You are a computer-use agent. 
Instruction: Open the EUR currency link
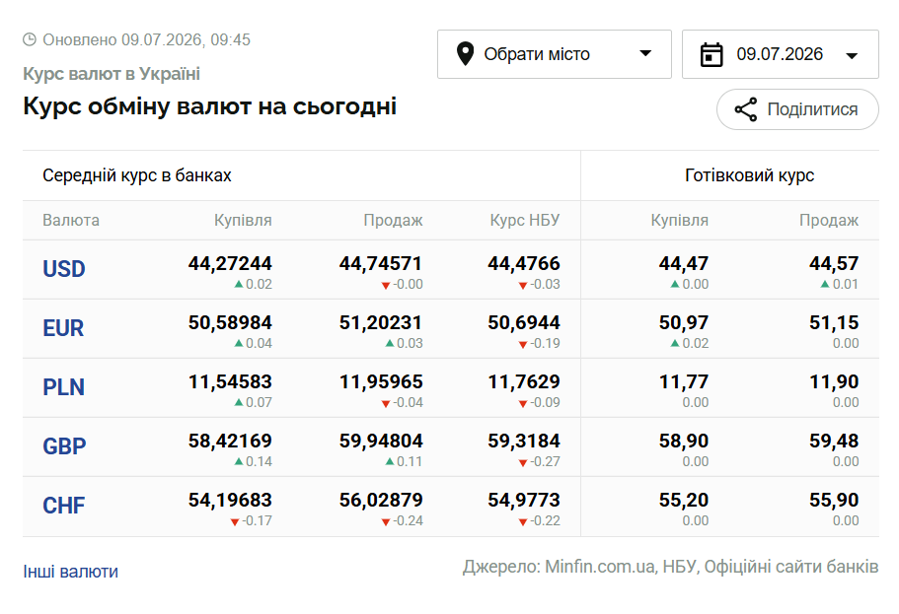tap(63, 328)
